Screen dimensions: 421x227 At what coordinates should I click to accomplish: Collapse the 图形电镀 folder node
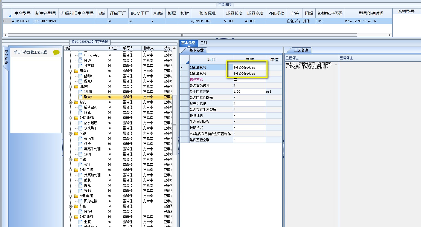pyautogui.click(x=71, y=196)
